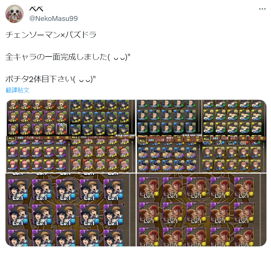Image resolution: width=271 pixels, height=254 pixels.
Task: Click the Lv.110 monster icon
Action: coord(207,143)
